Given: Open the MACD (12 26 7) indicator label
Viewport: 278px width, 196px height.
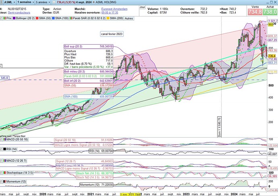Looking at the screenshot, I should 16,161.
